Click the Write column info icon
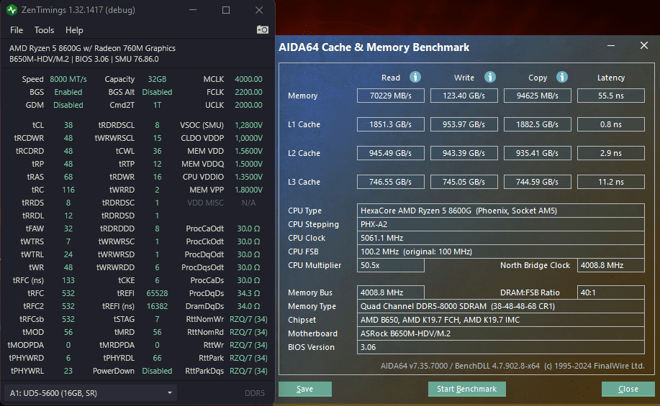Image resolution: width=660 pixels, height=406 pixels. [489, 77]
